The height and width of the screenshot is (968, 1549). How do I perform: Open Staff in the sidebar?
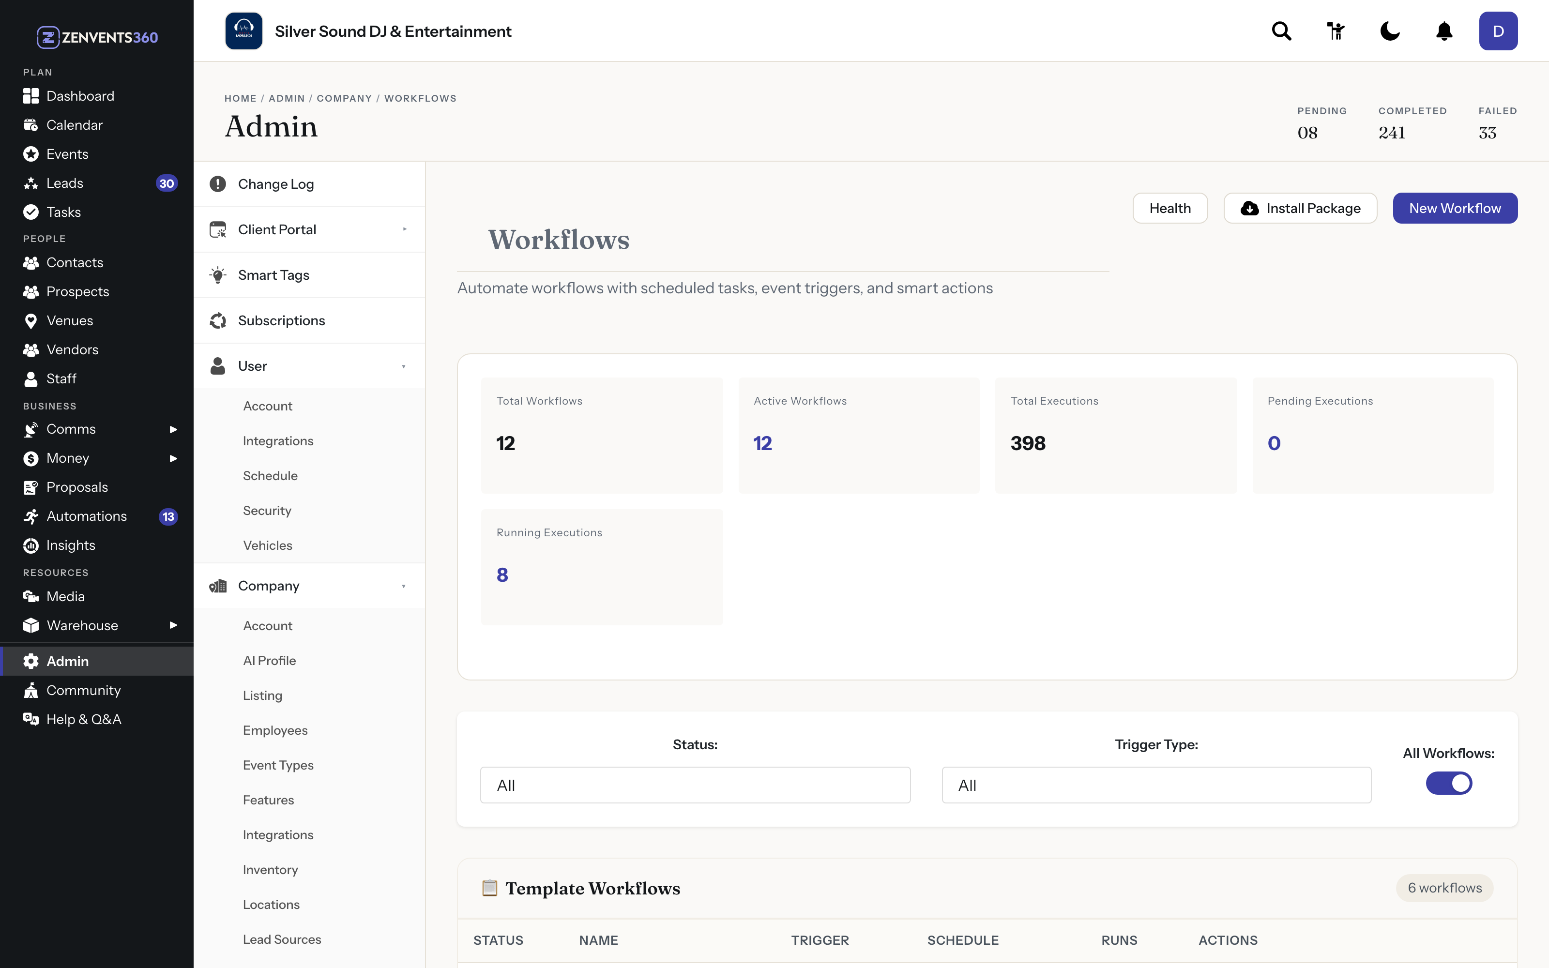click(x=97, y=378)
